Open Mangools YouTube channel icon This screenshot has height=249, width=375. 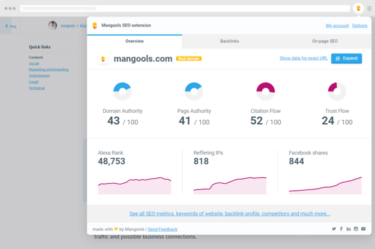pos(363,229)
